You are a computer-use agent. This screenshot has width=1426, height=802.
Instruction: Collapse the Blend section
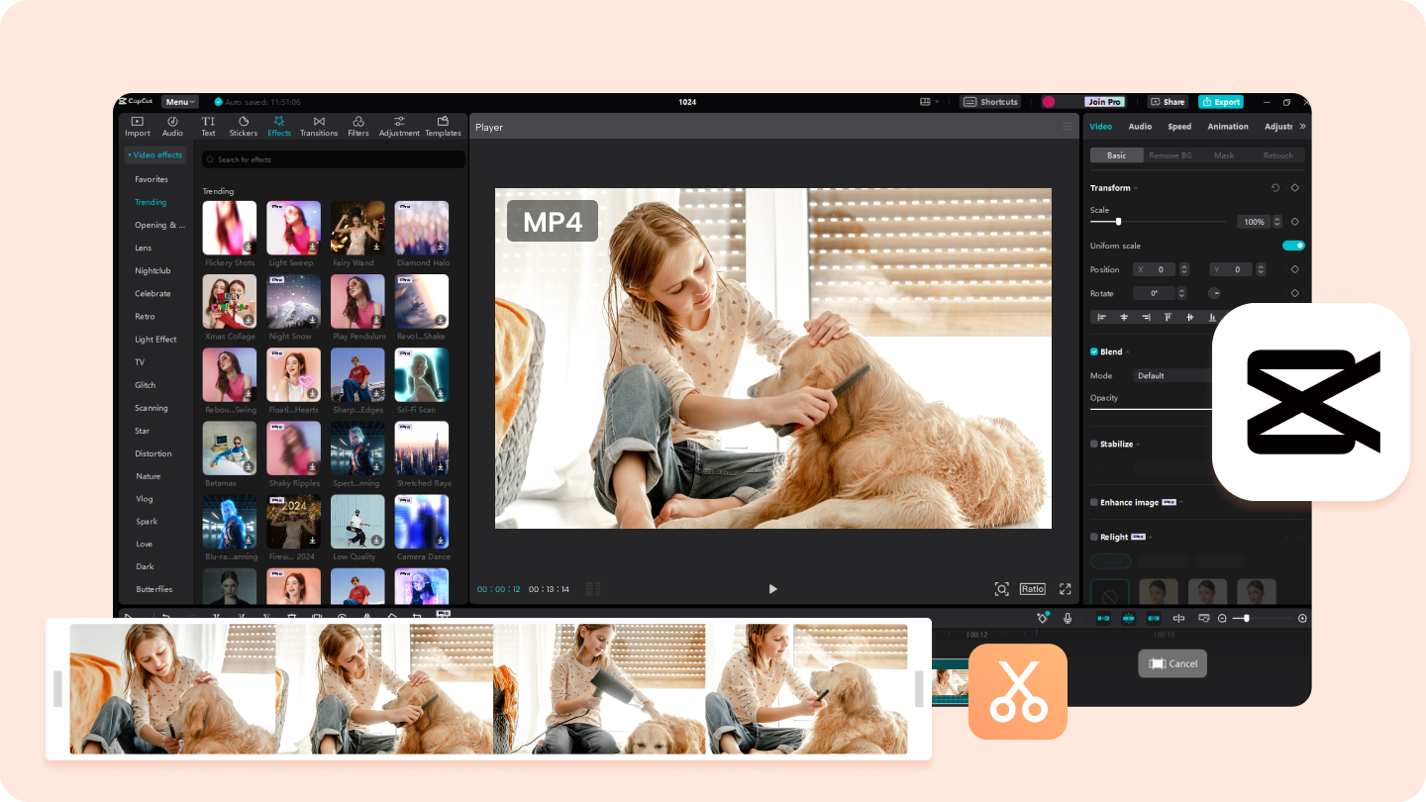coord(1128,351)
